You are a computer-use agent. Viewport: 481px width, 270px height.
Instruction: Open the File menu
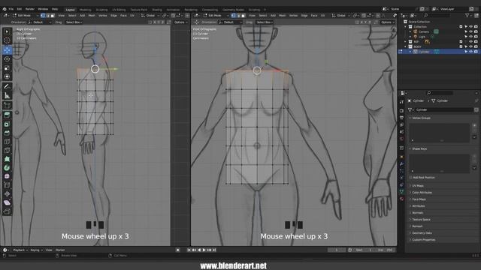(11, 9)
